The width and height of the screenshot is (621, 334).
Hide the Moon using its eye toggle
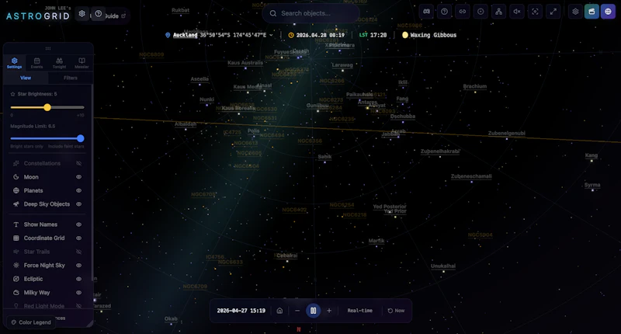pyautogui.click(x=79, y=177)
